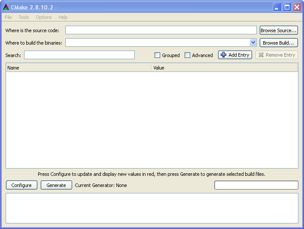Viewport: 304px width, 229px height.
Task: Open the Options menu
Action: [44, 17]
